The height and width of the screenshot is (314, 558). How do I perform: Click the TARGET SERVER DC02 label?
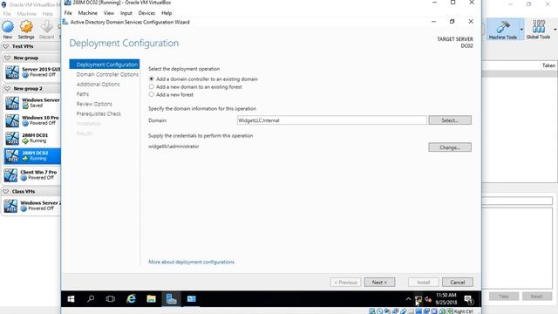click(455, 43)
